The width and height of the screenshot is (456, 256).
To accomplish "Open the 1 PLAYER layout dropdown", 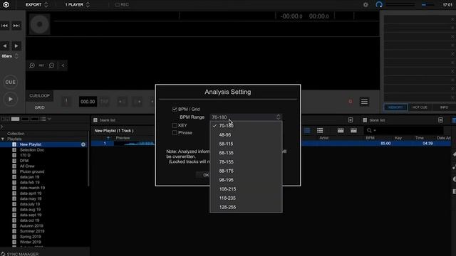I will (x=77, y=5).
